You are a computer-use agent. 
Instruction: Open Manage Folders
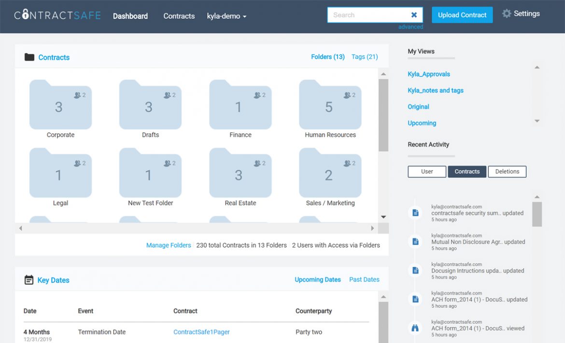(x=169, y=245)
